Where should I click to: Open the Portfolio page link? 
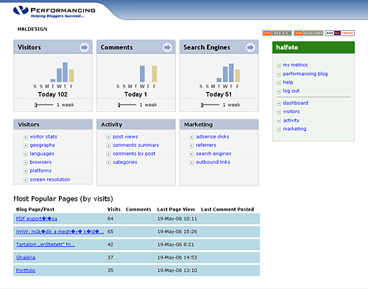(x=26, y=271)
